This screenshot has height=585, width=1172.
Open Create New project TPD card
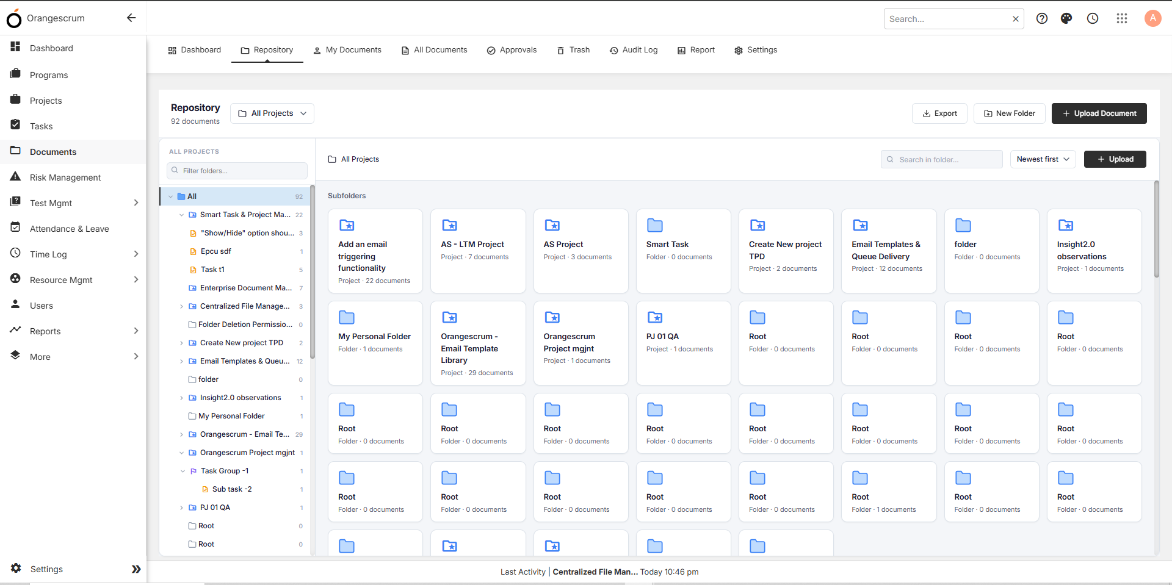coord(786,251)
